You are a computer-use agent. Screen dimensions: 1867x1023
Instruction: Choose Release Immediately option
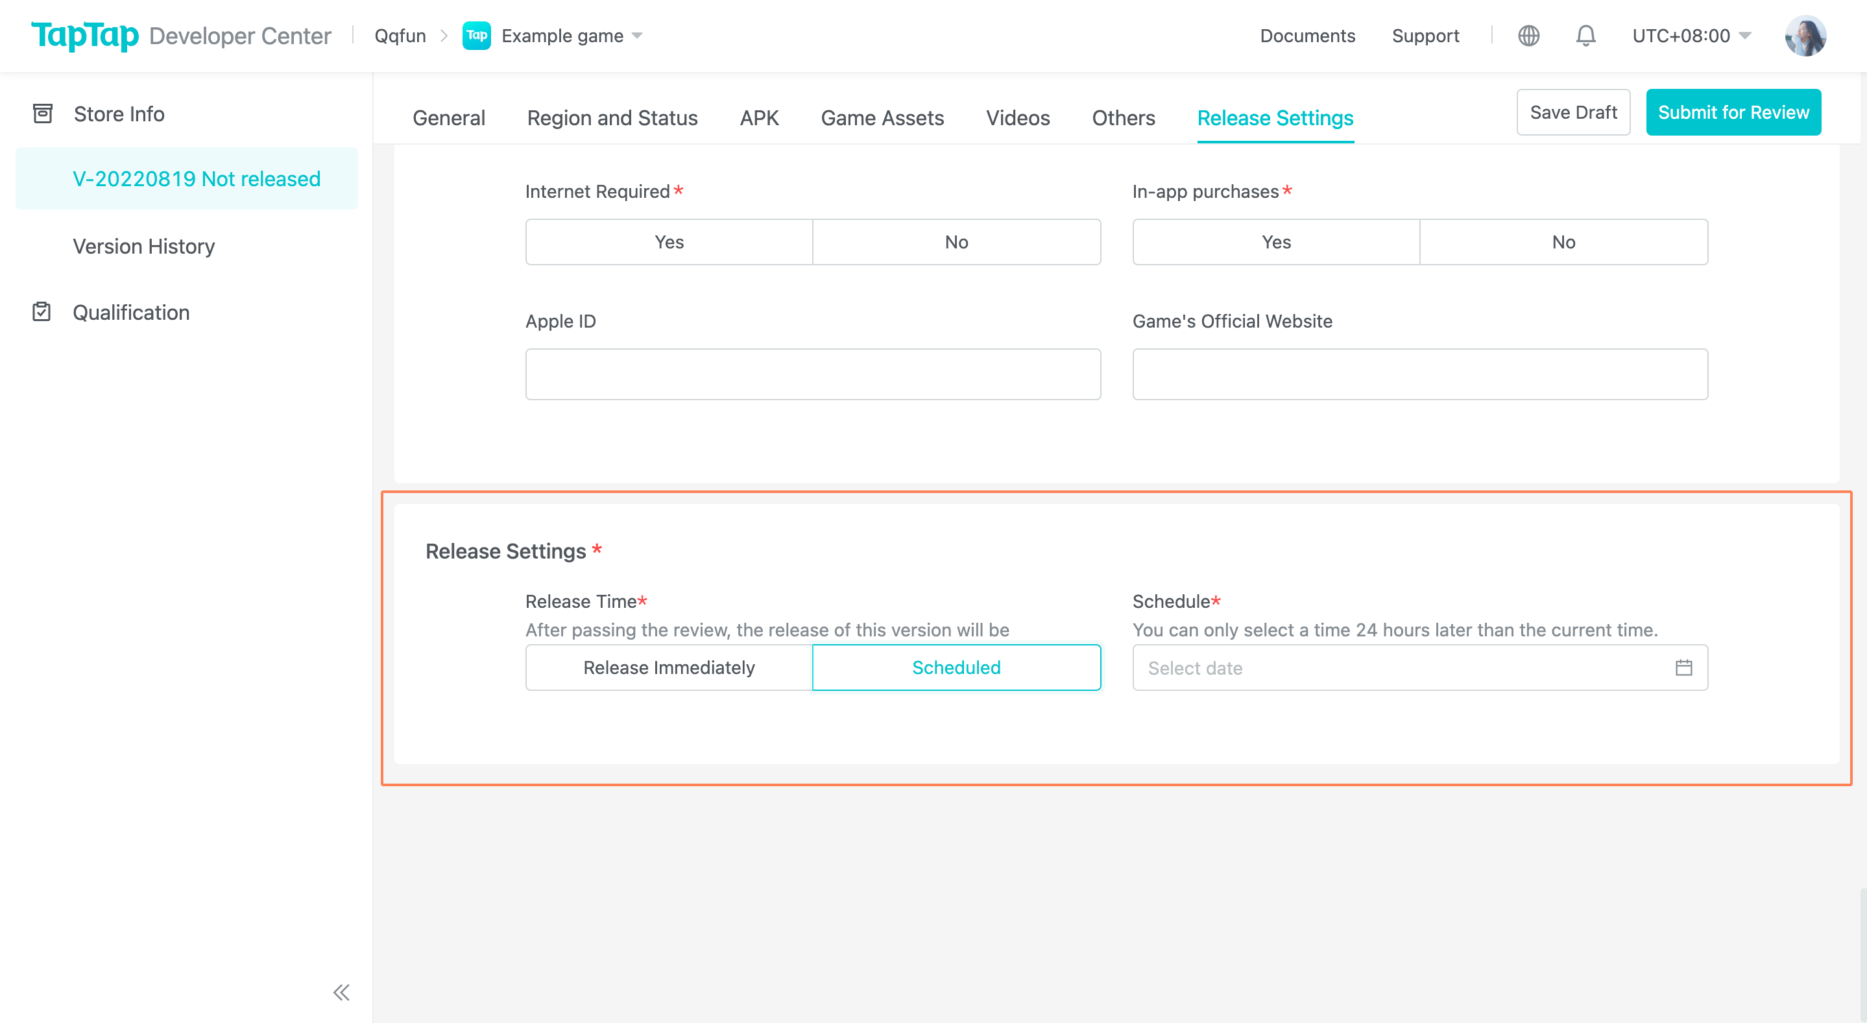[x=668, y=668]
